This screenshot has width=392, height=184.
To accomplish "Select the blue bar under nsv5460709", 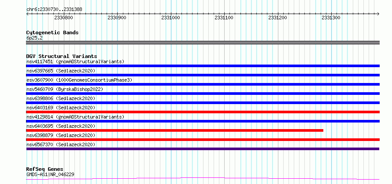I will click(203, 94).
